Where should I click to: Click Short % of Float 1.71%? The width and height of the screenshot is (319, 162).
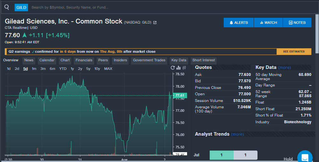coord(306,115)
